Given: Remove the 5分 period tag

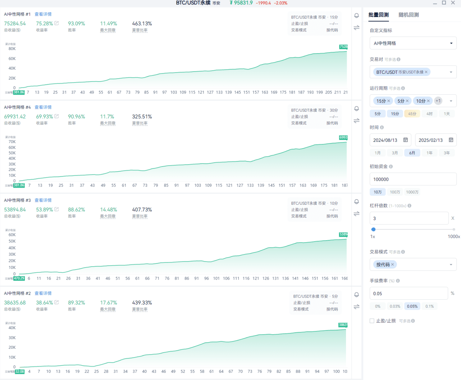Looking at the screenshot, I should pyautogui.click(x=407, y=101).
